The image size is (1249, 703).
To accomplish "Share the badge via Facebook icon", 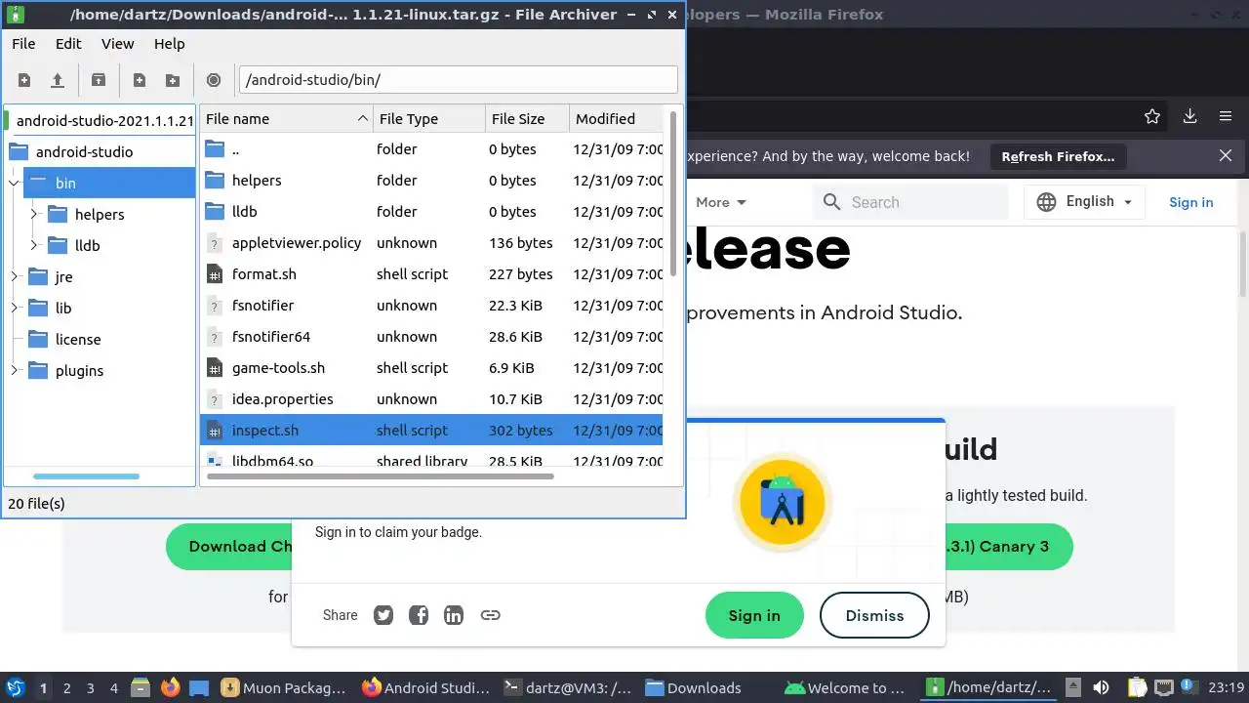I will [x=419, y=615].
